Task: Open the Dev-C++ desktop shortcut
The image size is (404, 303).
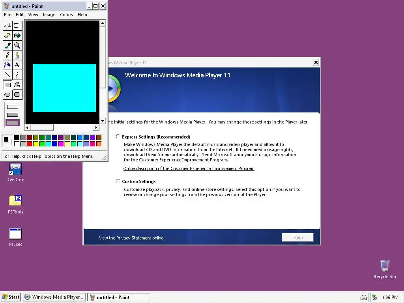Action: click(15, 172)
